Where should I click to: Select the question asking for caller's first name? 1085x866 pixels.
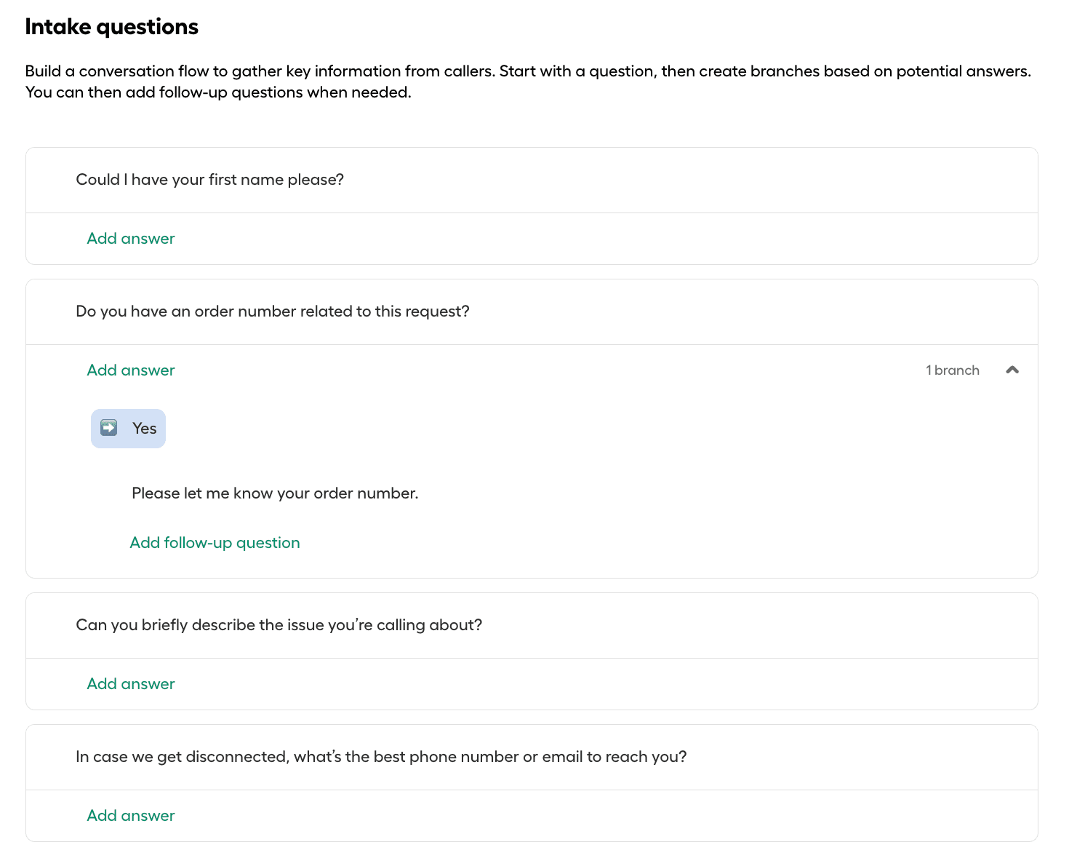pos(210,179)
